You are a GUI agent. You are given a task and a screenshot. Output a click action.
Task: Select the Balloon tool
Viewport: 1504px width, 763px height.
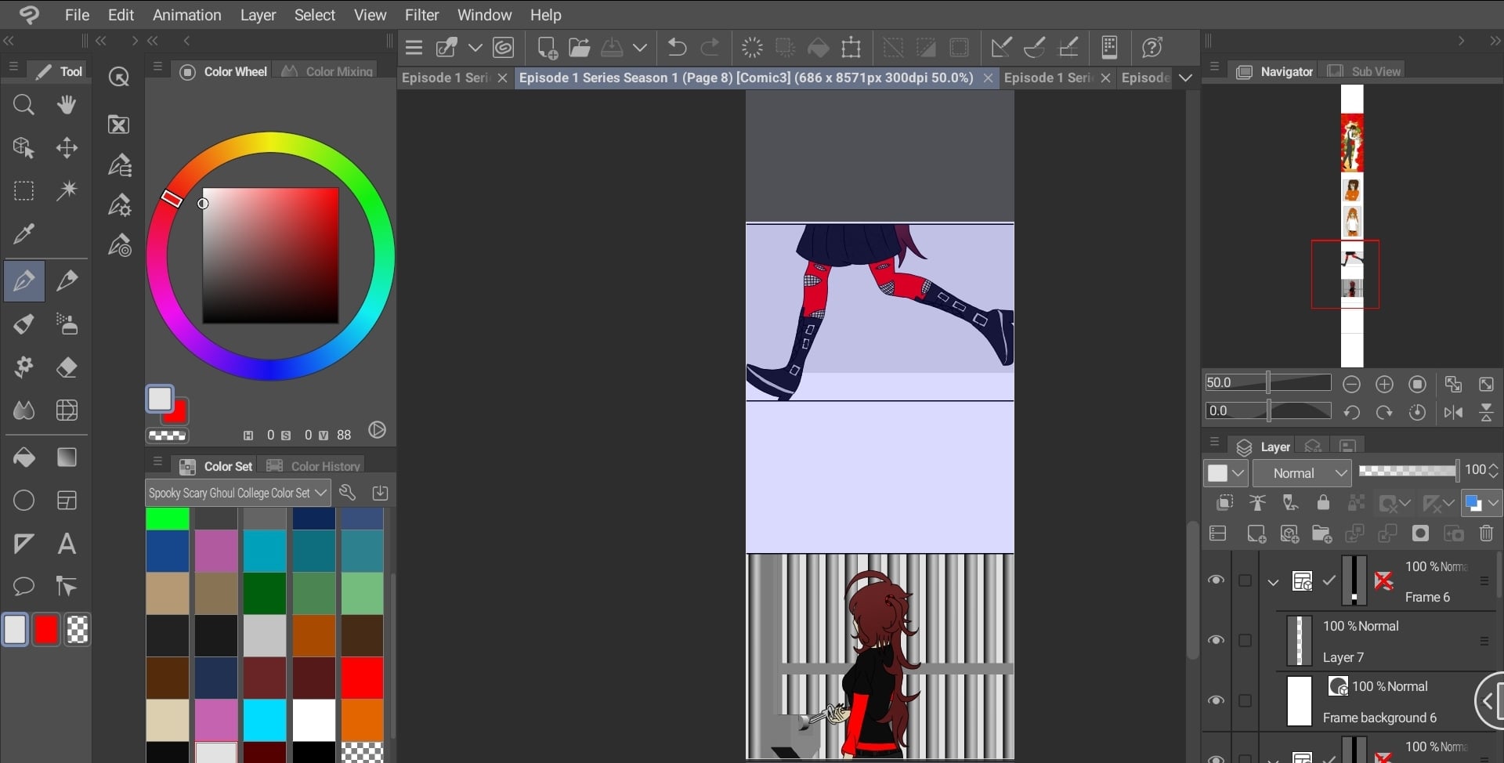point(23,587)
